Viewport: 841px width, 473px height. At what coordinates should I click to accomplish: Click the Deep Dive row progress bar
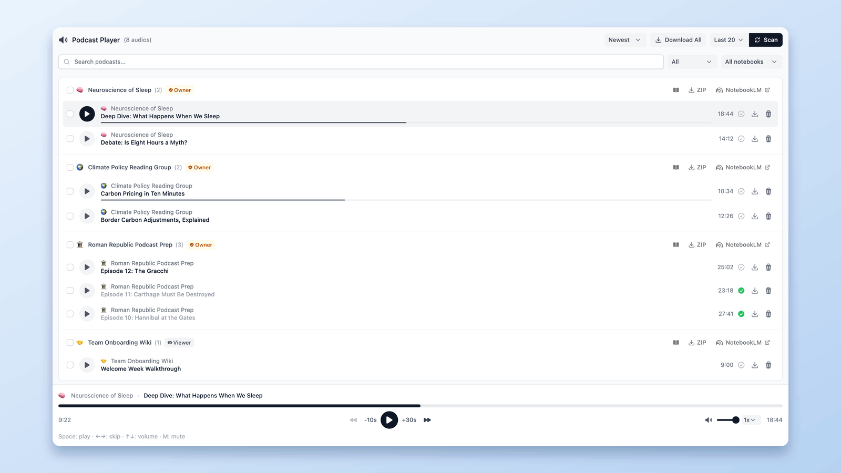(x=406, y=122)
